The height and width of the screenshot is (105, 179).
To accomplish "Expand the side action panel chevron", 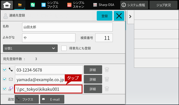I will click(130, 17).
